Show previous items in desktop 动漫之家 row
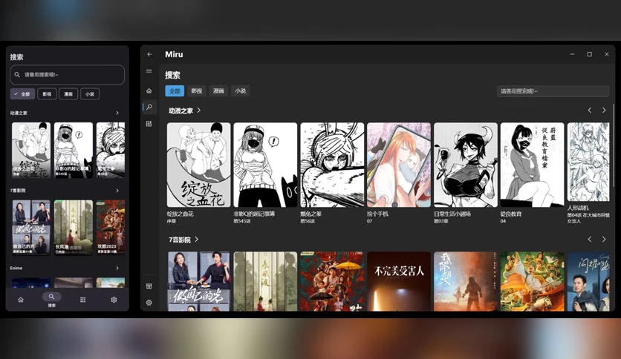The image size is (621, 359). point(590,111)
